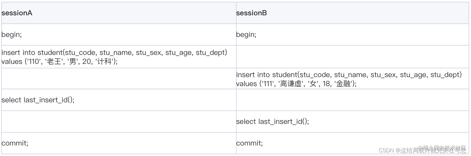Image resolution: width=471 pixels, height=156 pixels.
Task: Click the commit; cell in sessionB
Action: [x=249, y=143]
